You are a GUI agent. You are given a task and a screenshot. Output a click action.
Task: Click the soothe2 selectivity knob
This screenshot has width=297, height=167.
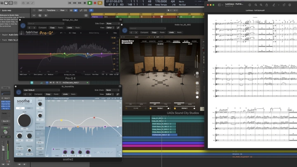29,136
